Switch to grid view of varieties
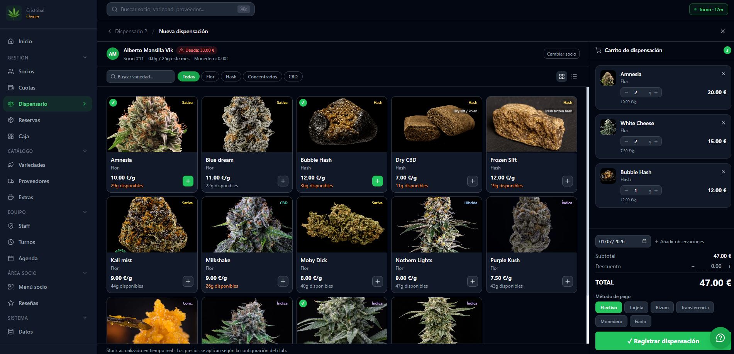The width and height of the screenshot is (734, 354). pos(562,76)
